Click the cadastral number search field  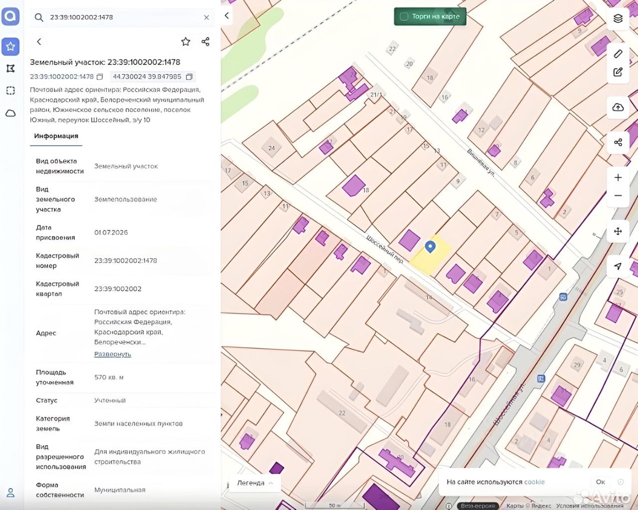tap(122, 17)
